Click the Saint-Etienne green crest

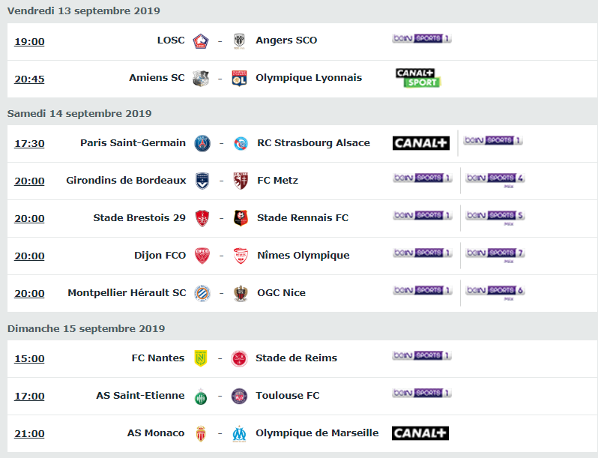[x=201, y=397]
